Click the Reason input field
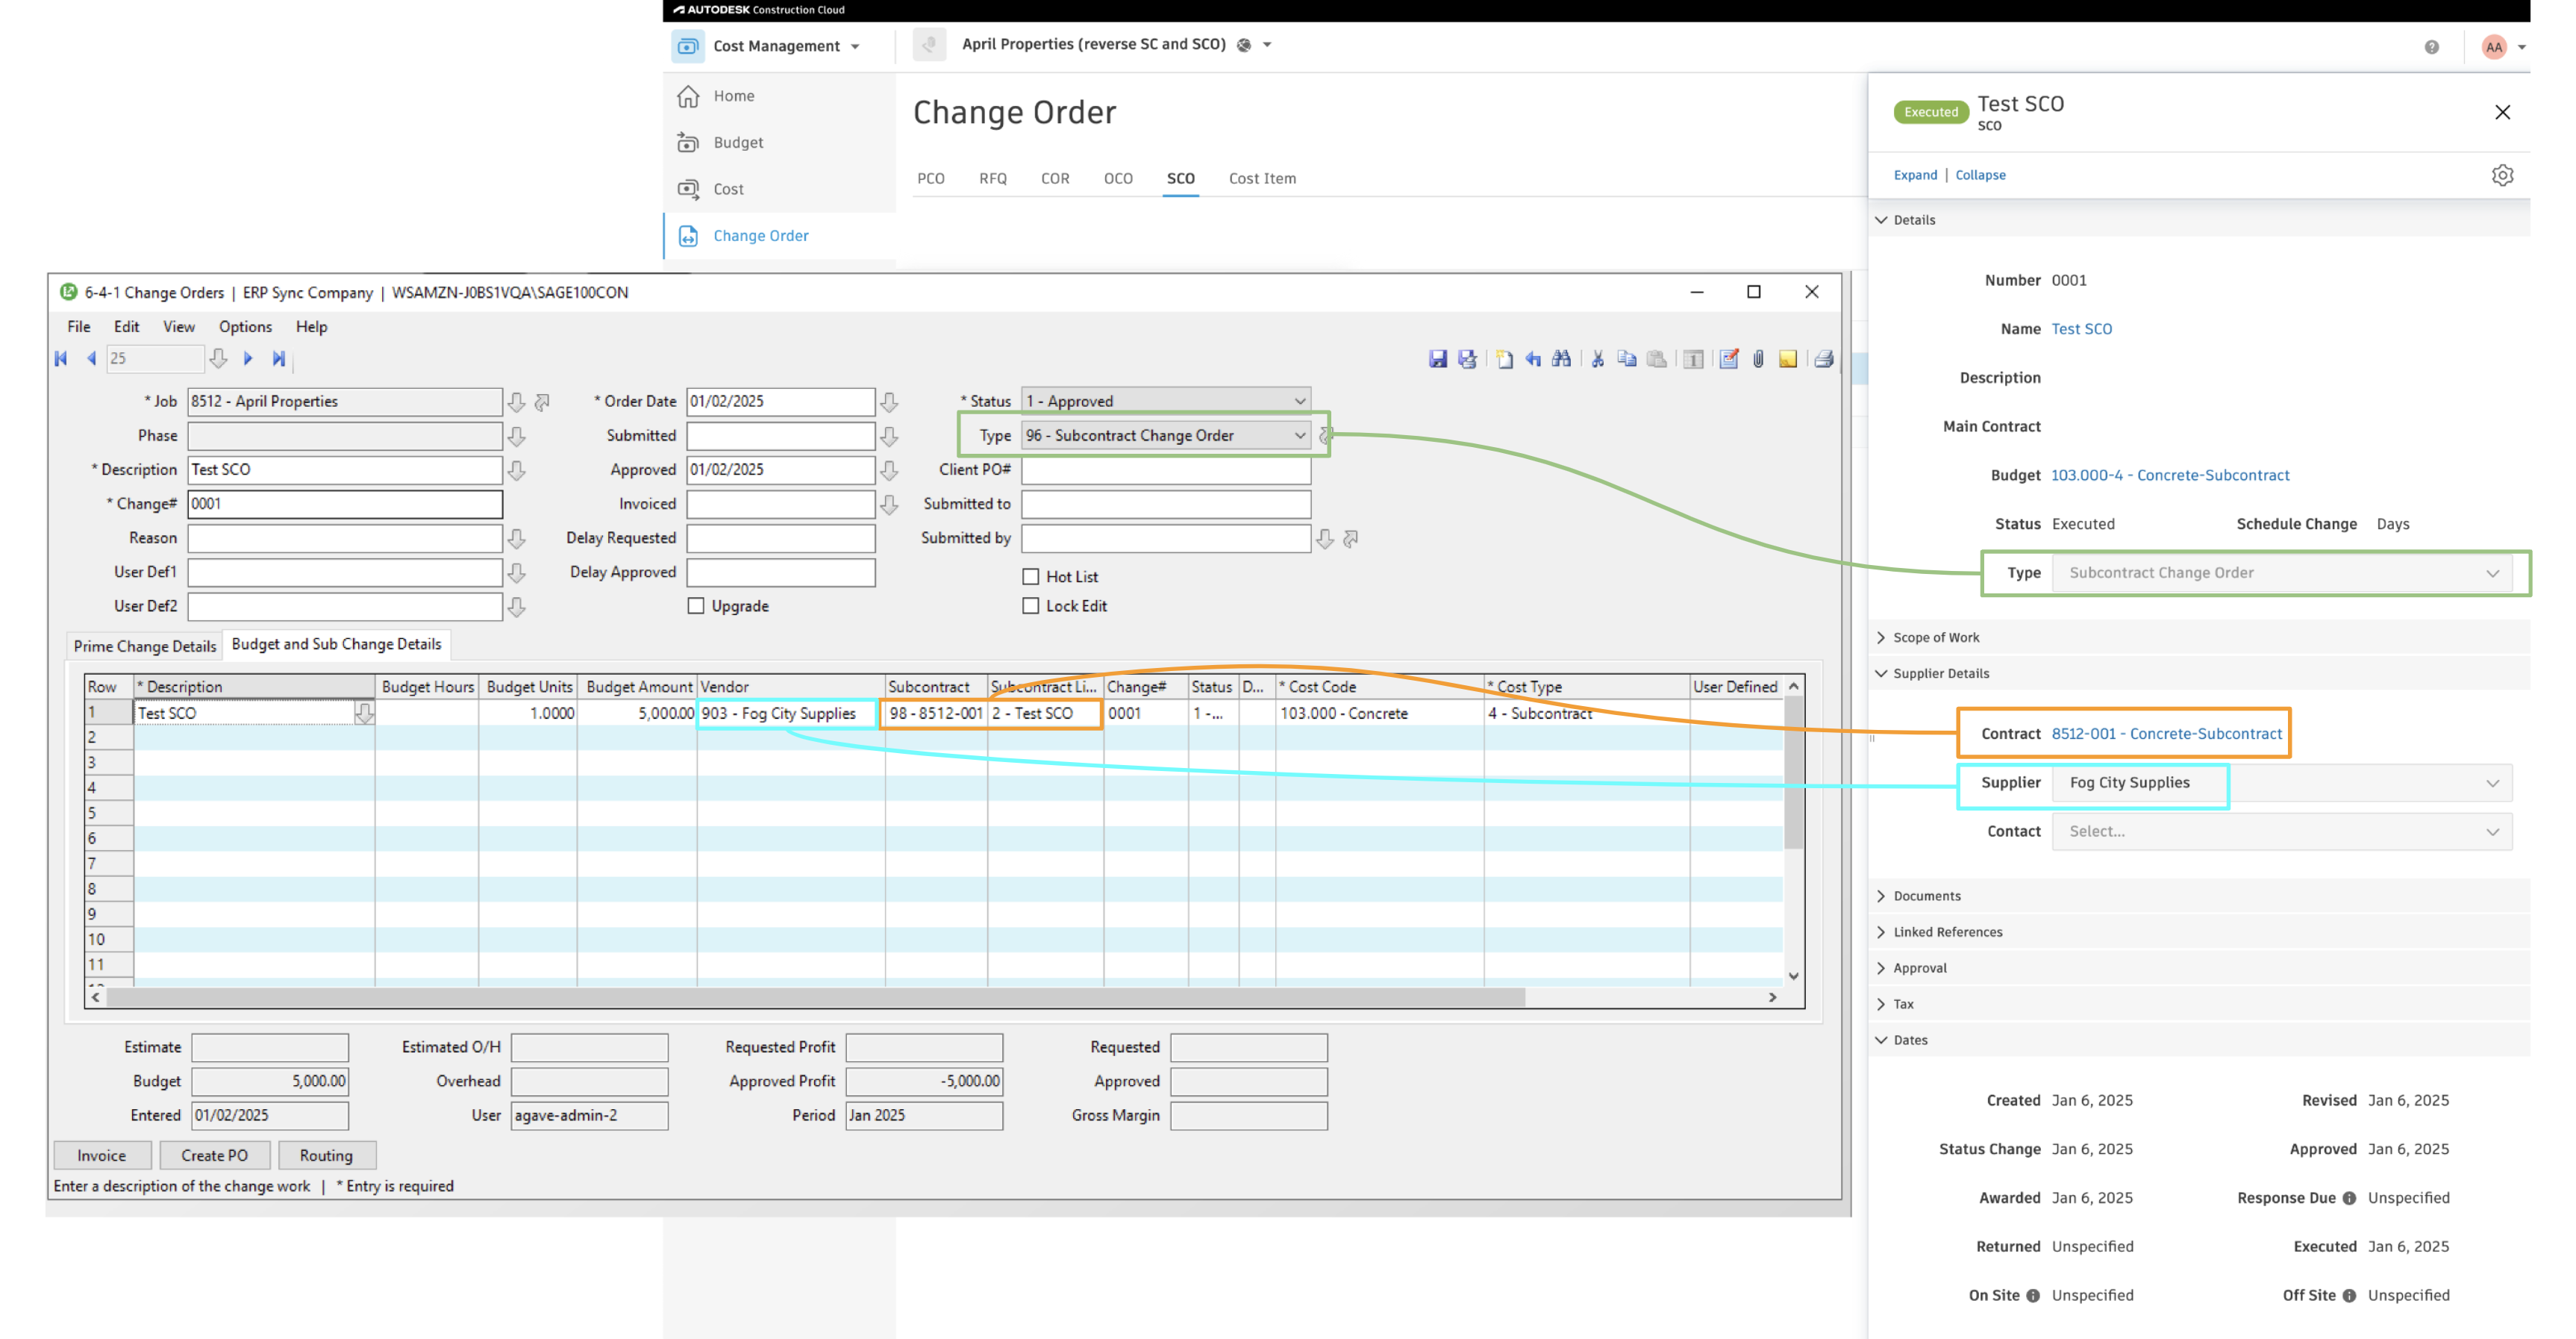The height and width of the screenshot is (1339, 2576). pyautogui.click(x=345, y=538)
